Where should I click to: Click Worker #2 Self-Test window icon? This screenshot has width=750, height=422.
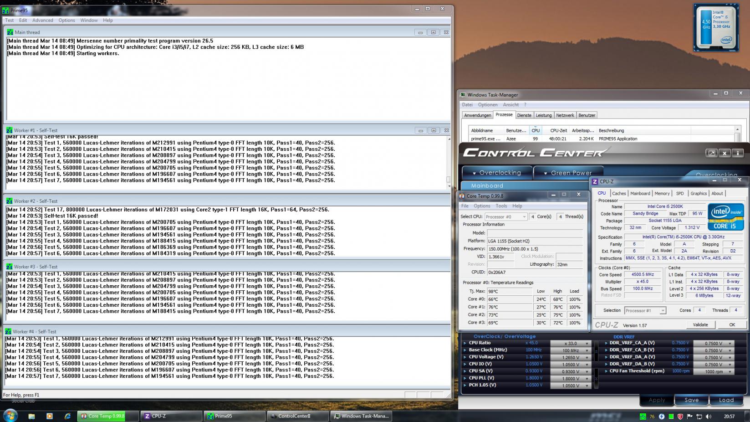click(9, 201)
